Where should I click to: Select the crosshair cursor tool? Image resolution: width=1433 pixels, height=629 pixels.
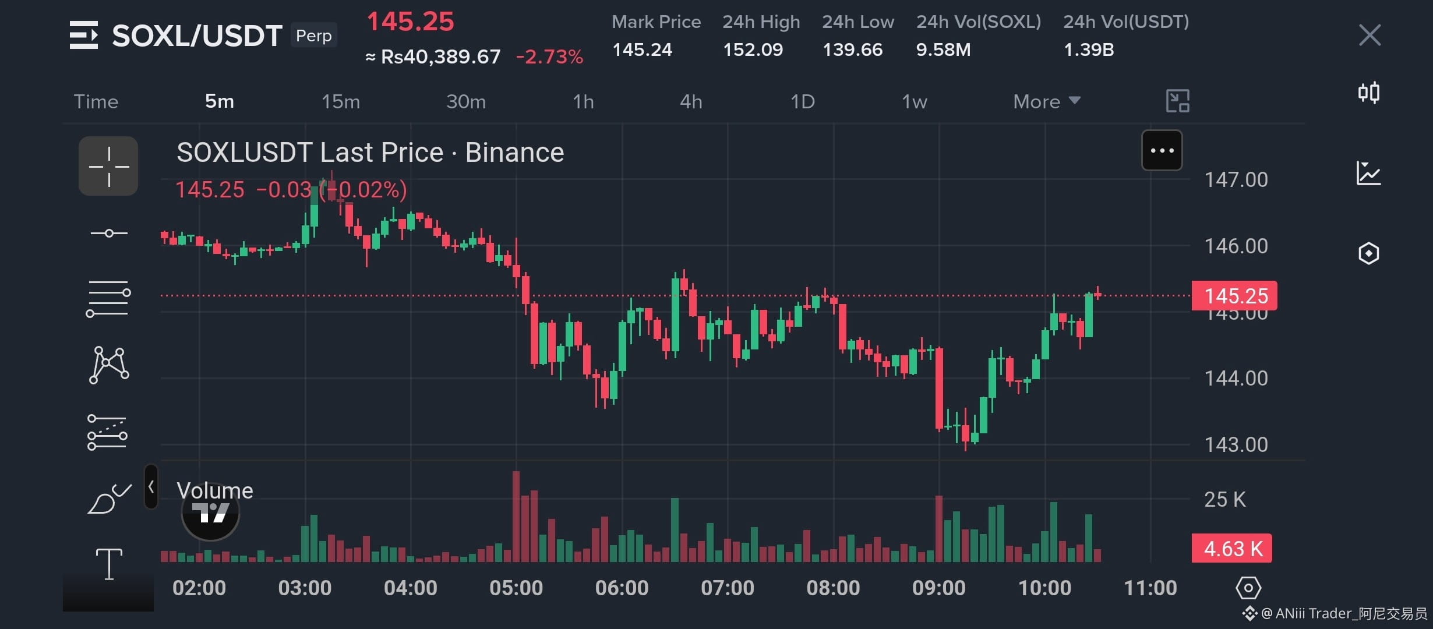tap(108, 166)
